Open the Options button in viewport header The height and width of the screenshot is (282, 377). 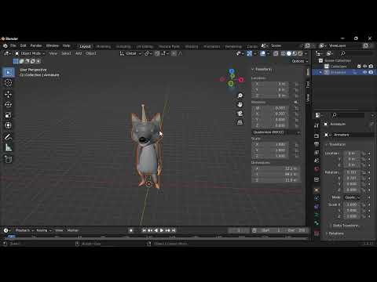click(x=299, y=61)
